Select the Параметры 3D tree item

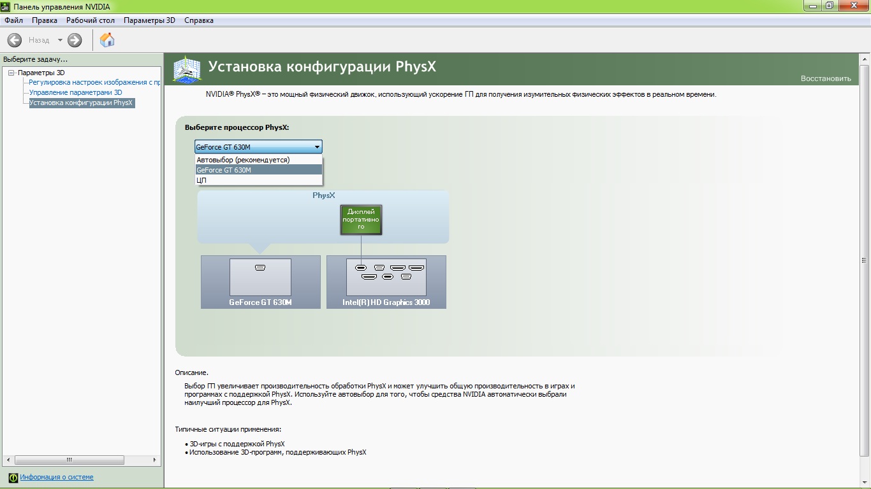[41, 73]
